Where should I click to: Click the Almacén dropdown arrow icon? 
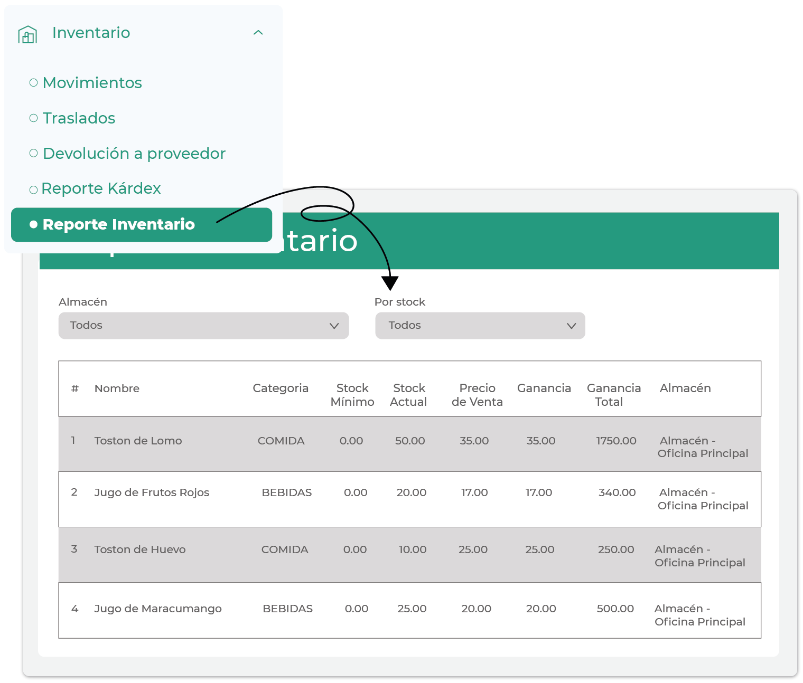click(x=334, y=326)
